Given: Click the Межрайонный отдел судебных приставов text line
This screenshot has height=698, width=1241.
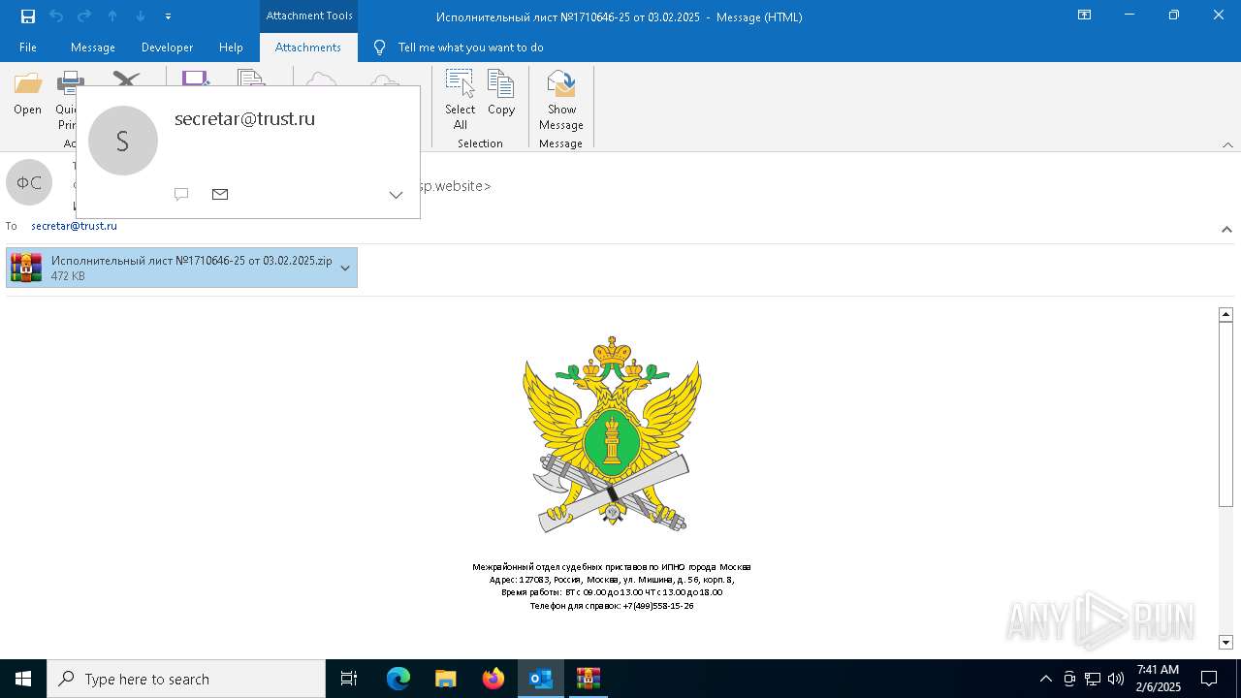Looking at the screenshot, I should point(612,566).
